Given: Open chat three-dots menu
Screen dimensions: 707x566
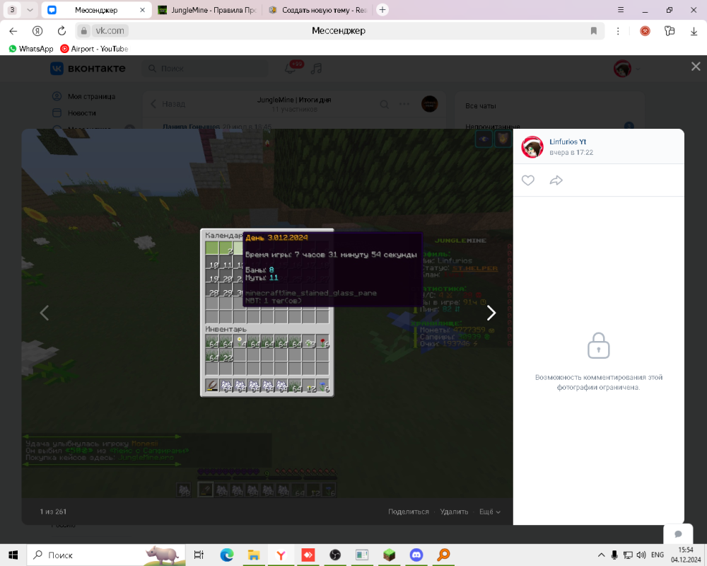Looking at the screenshot, I should click(x=404, y=104).
